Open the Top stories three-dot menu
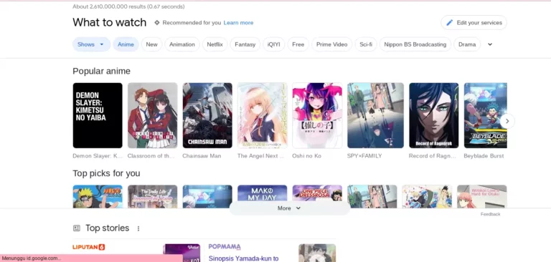This screenshot has width=551, height=262. 138,228
